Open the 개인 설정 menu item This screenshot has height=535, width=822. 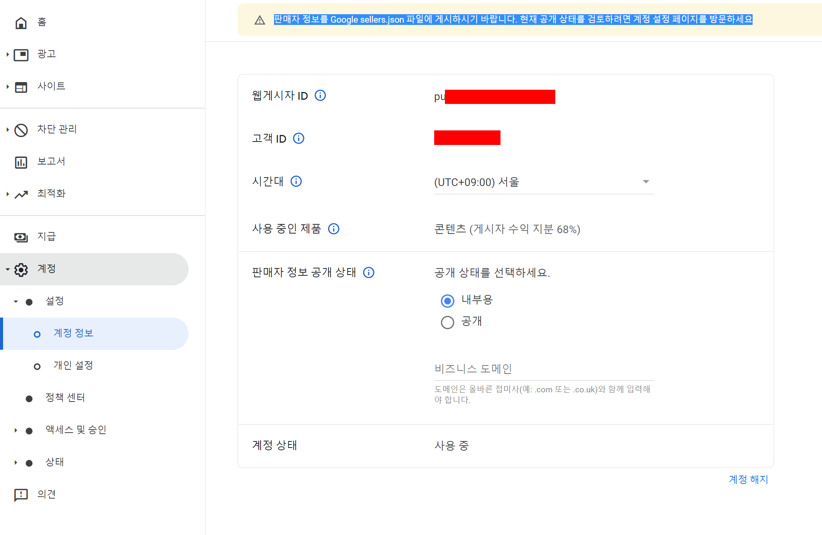(73, 365)
